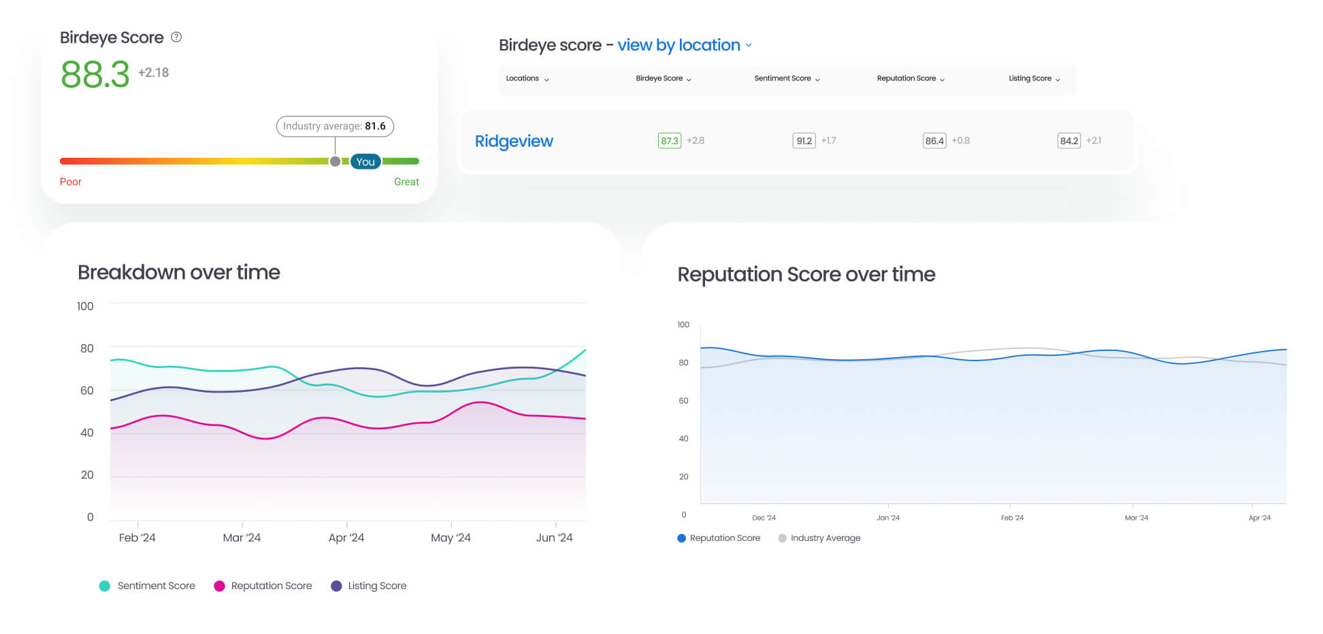Click the 84.2 listing score badge
Image resolution: width=1323 pixels, height=634 pixels.
pos(1069,140)
